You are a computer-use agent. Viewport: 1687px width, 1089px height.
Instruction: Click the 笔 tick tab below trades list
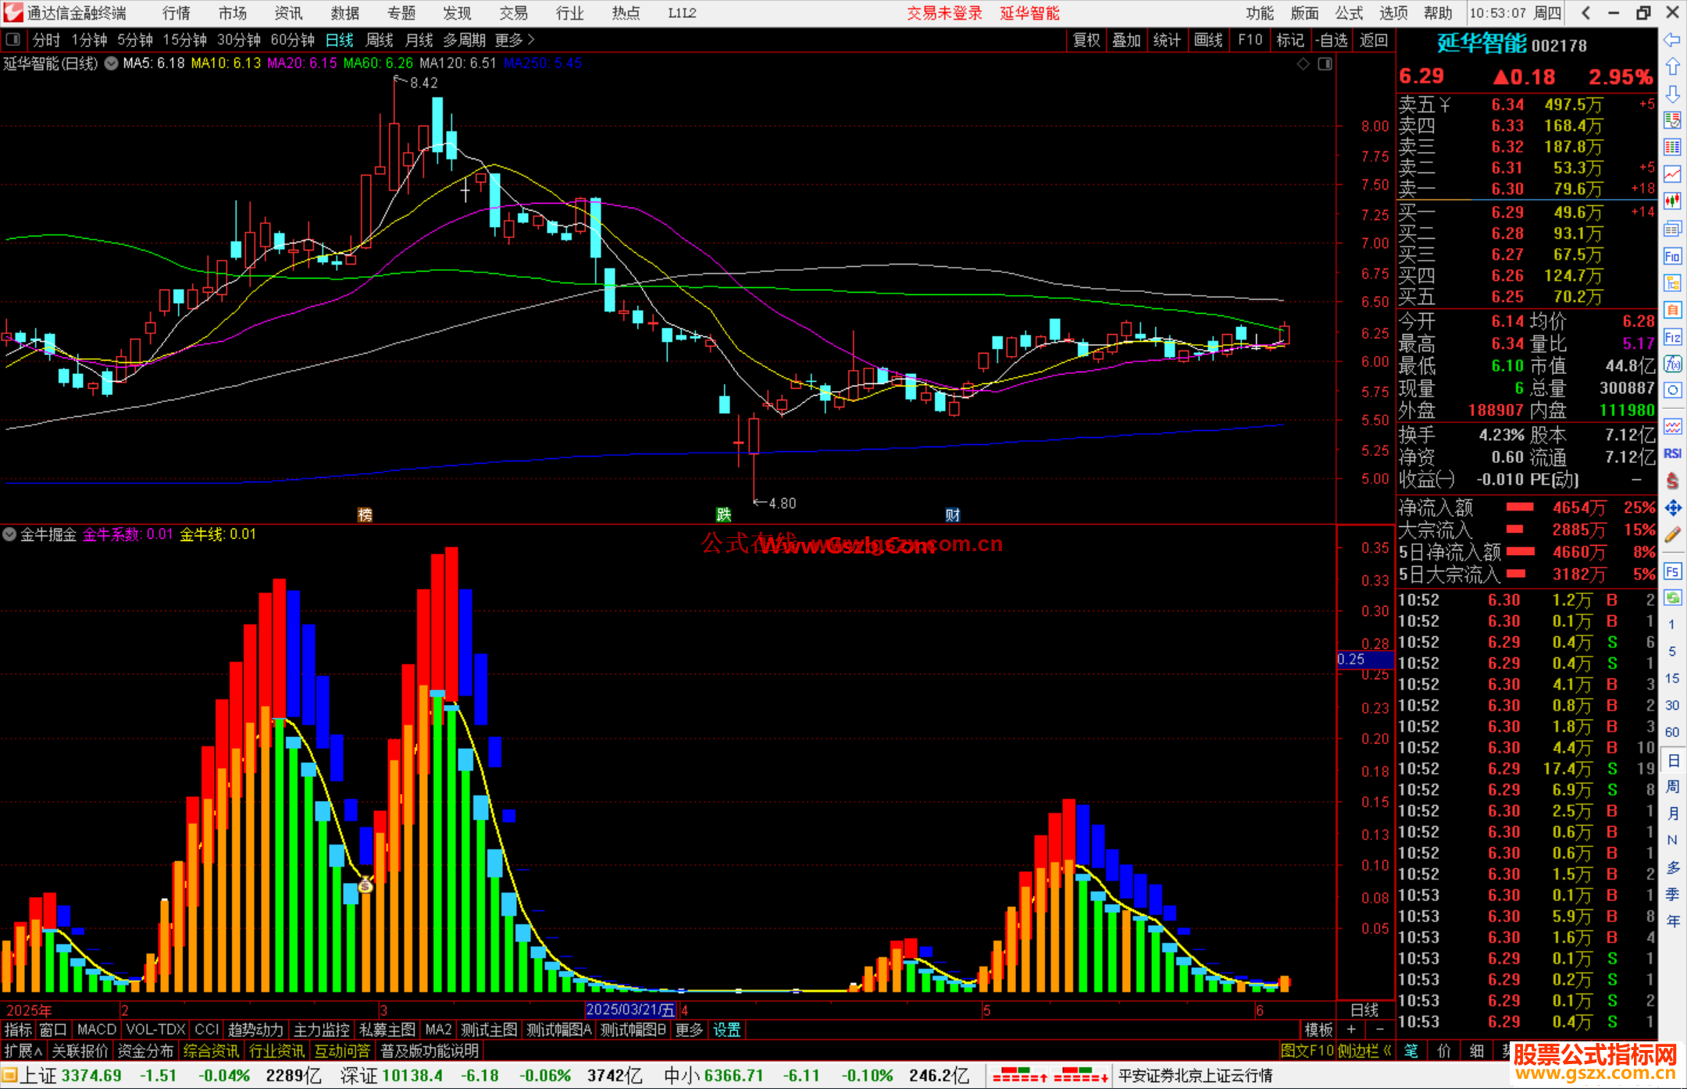[1411, 1051]
